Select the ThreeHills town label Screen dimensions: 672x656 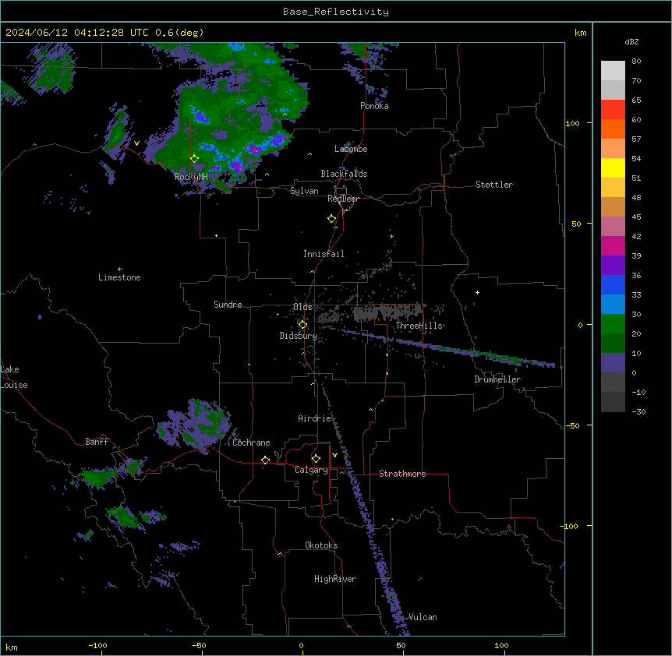pos(419,326)
